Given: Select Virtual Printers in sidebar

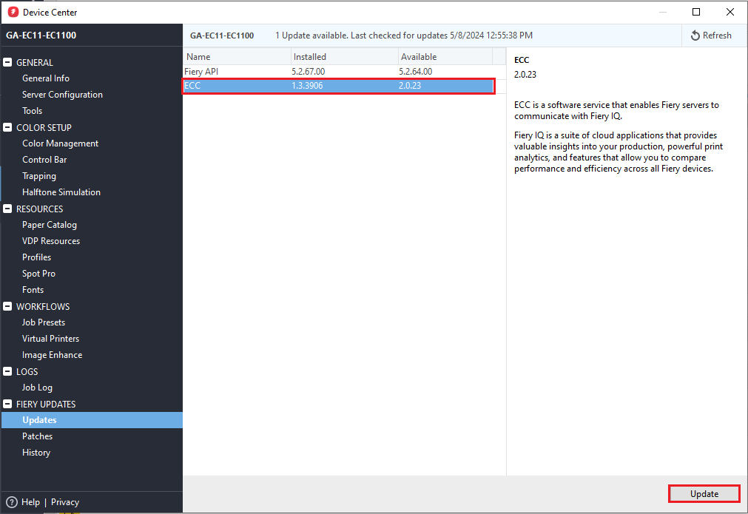Looking at the screenshot, I should [50, 339].
